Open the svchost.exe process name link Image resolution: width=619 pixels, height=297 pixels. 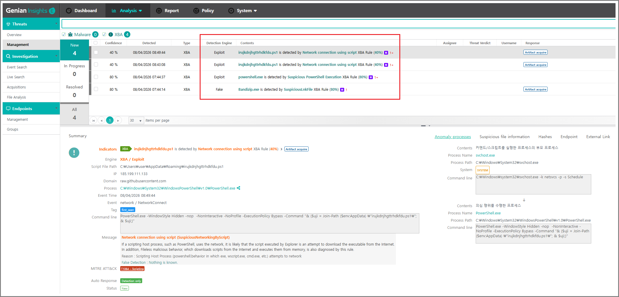tap(485, 155)
